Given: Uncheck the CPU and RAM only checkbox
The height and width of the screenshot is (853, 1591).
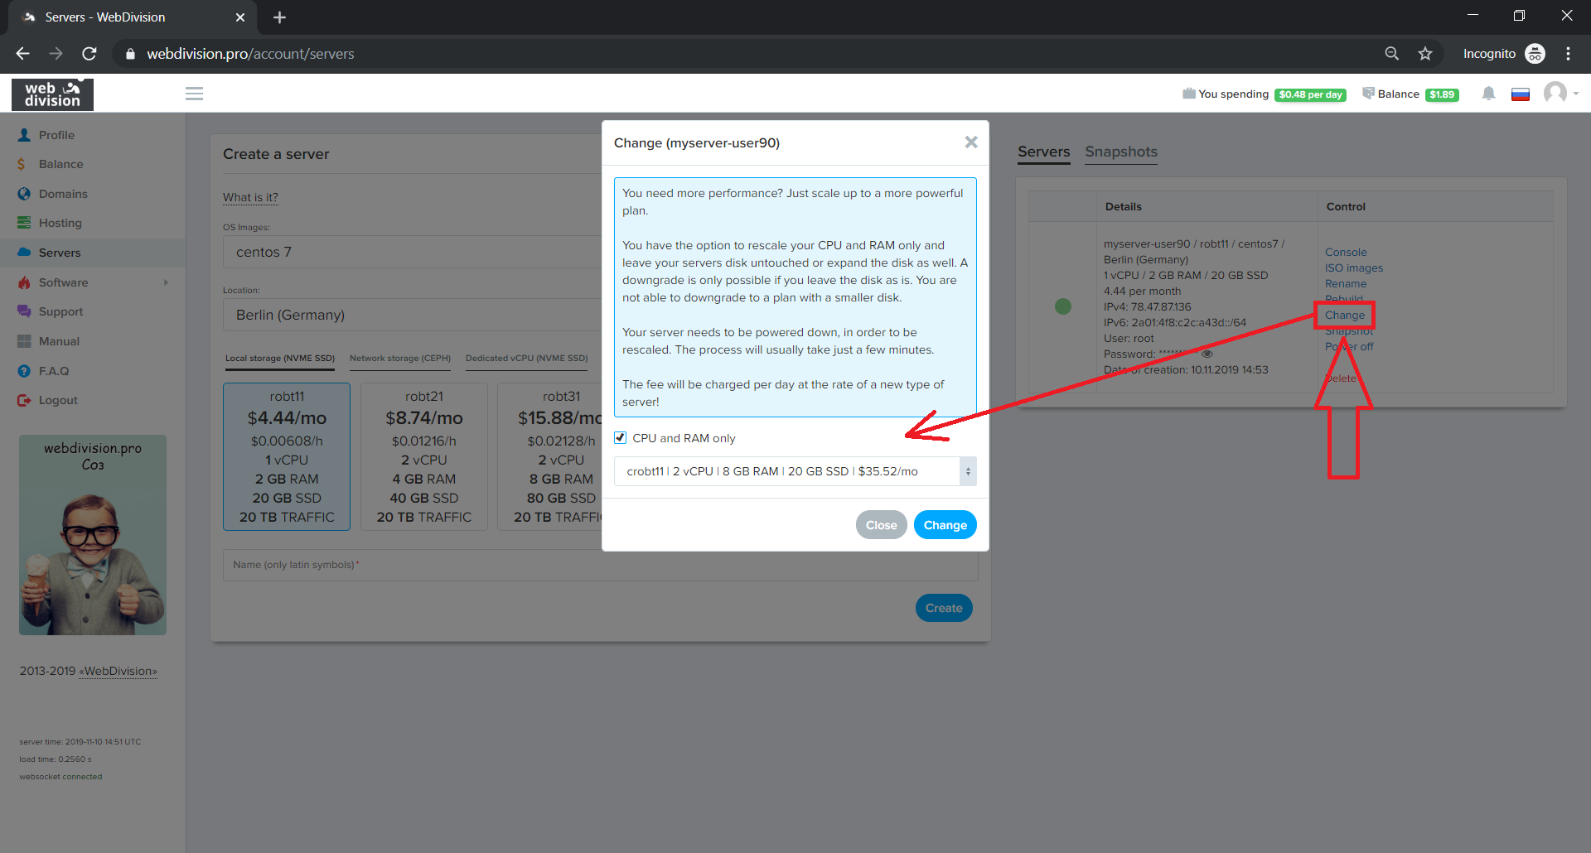Looking at the screenshot, I should (620, 438).
